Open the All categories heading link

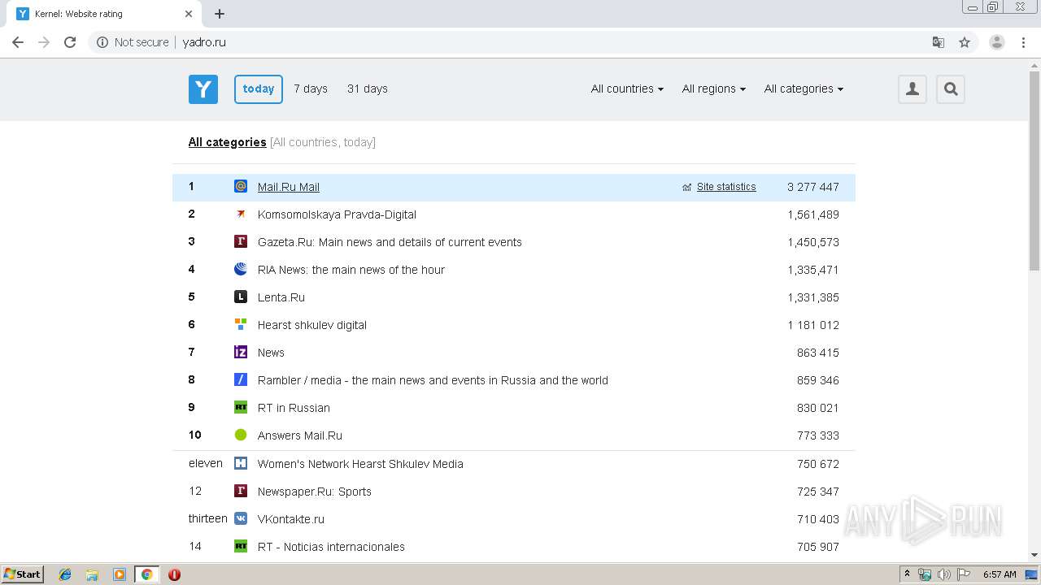pyautogui.click(x=227, y=142)
